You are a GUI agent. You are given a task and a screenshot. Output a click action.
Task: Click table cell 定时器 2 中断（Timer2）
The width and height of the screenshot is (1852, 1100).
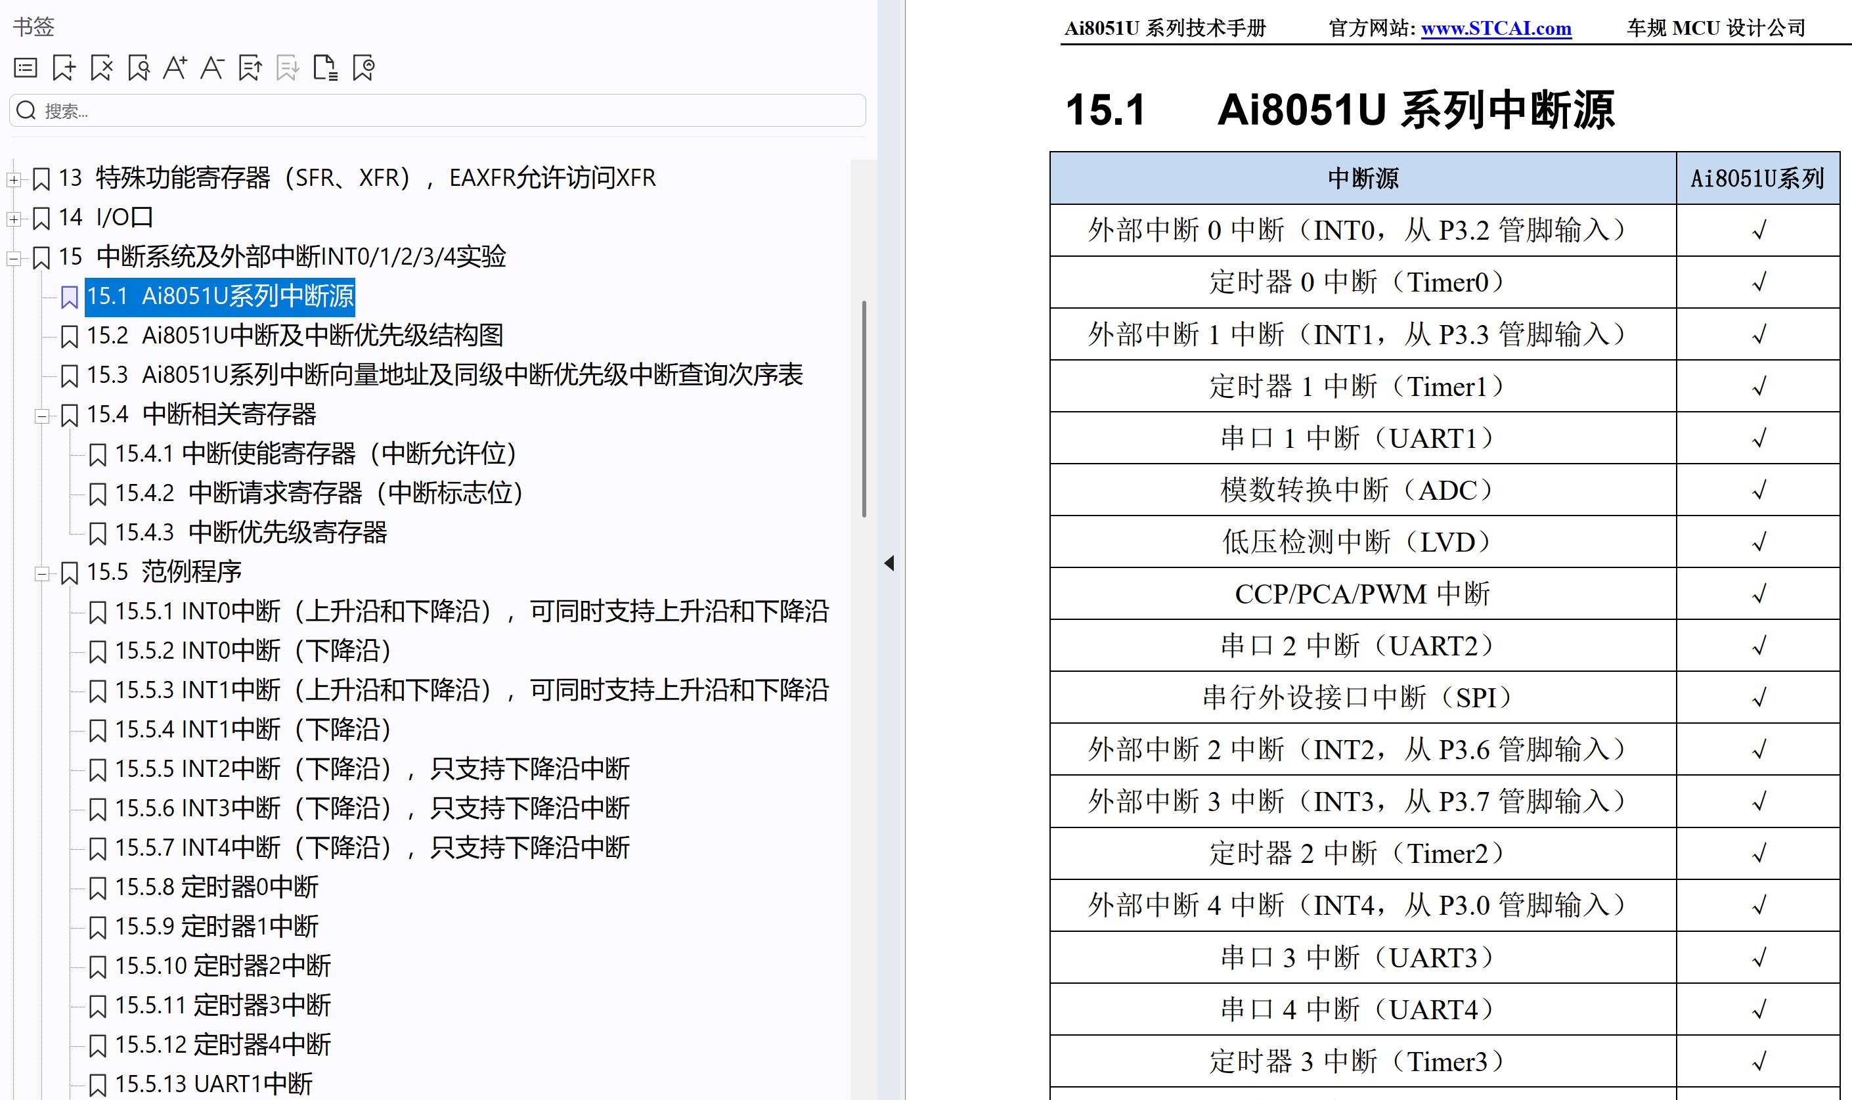tap(1363, 853)
